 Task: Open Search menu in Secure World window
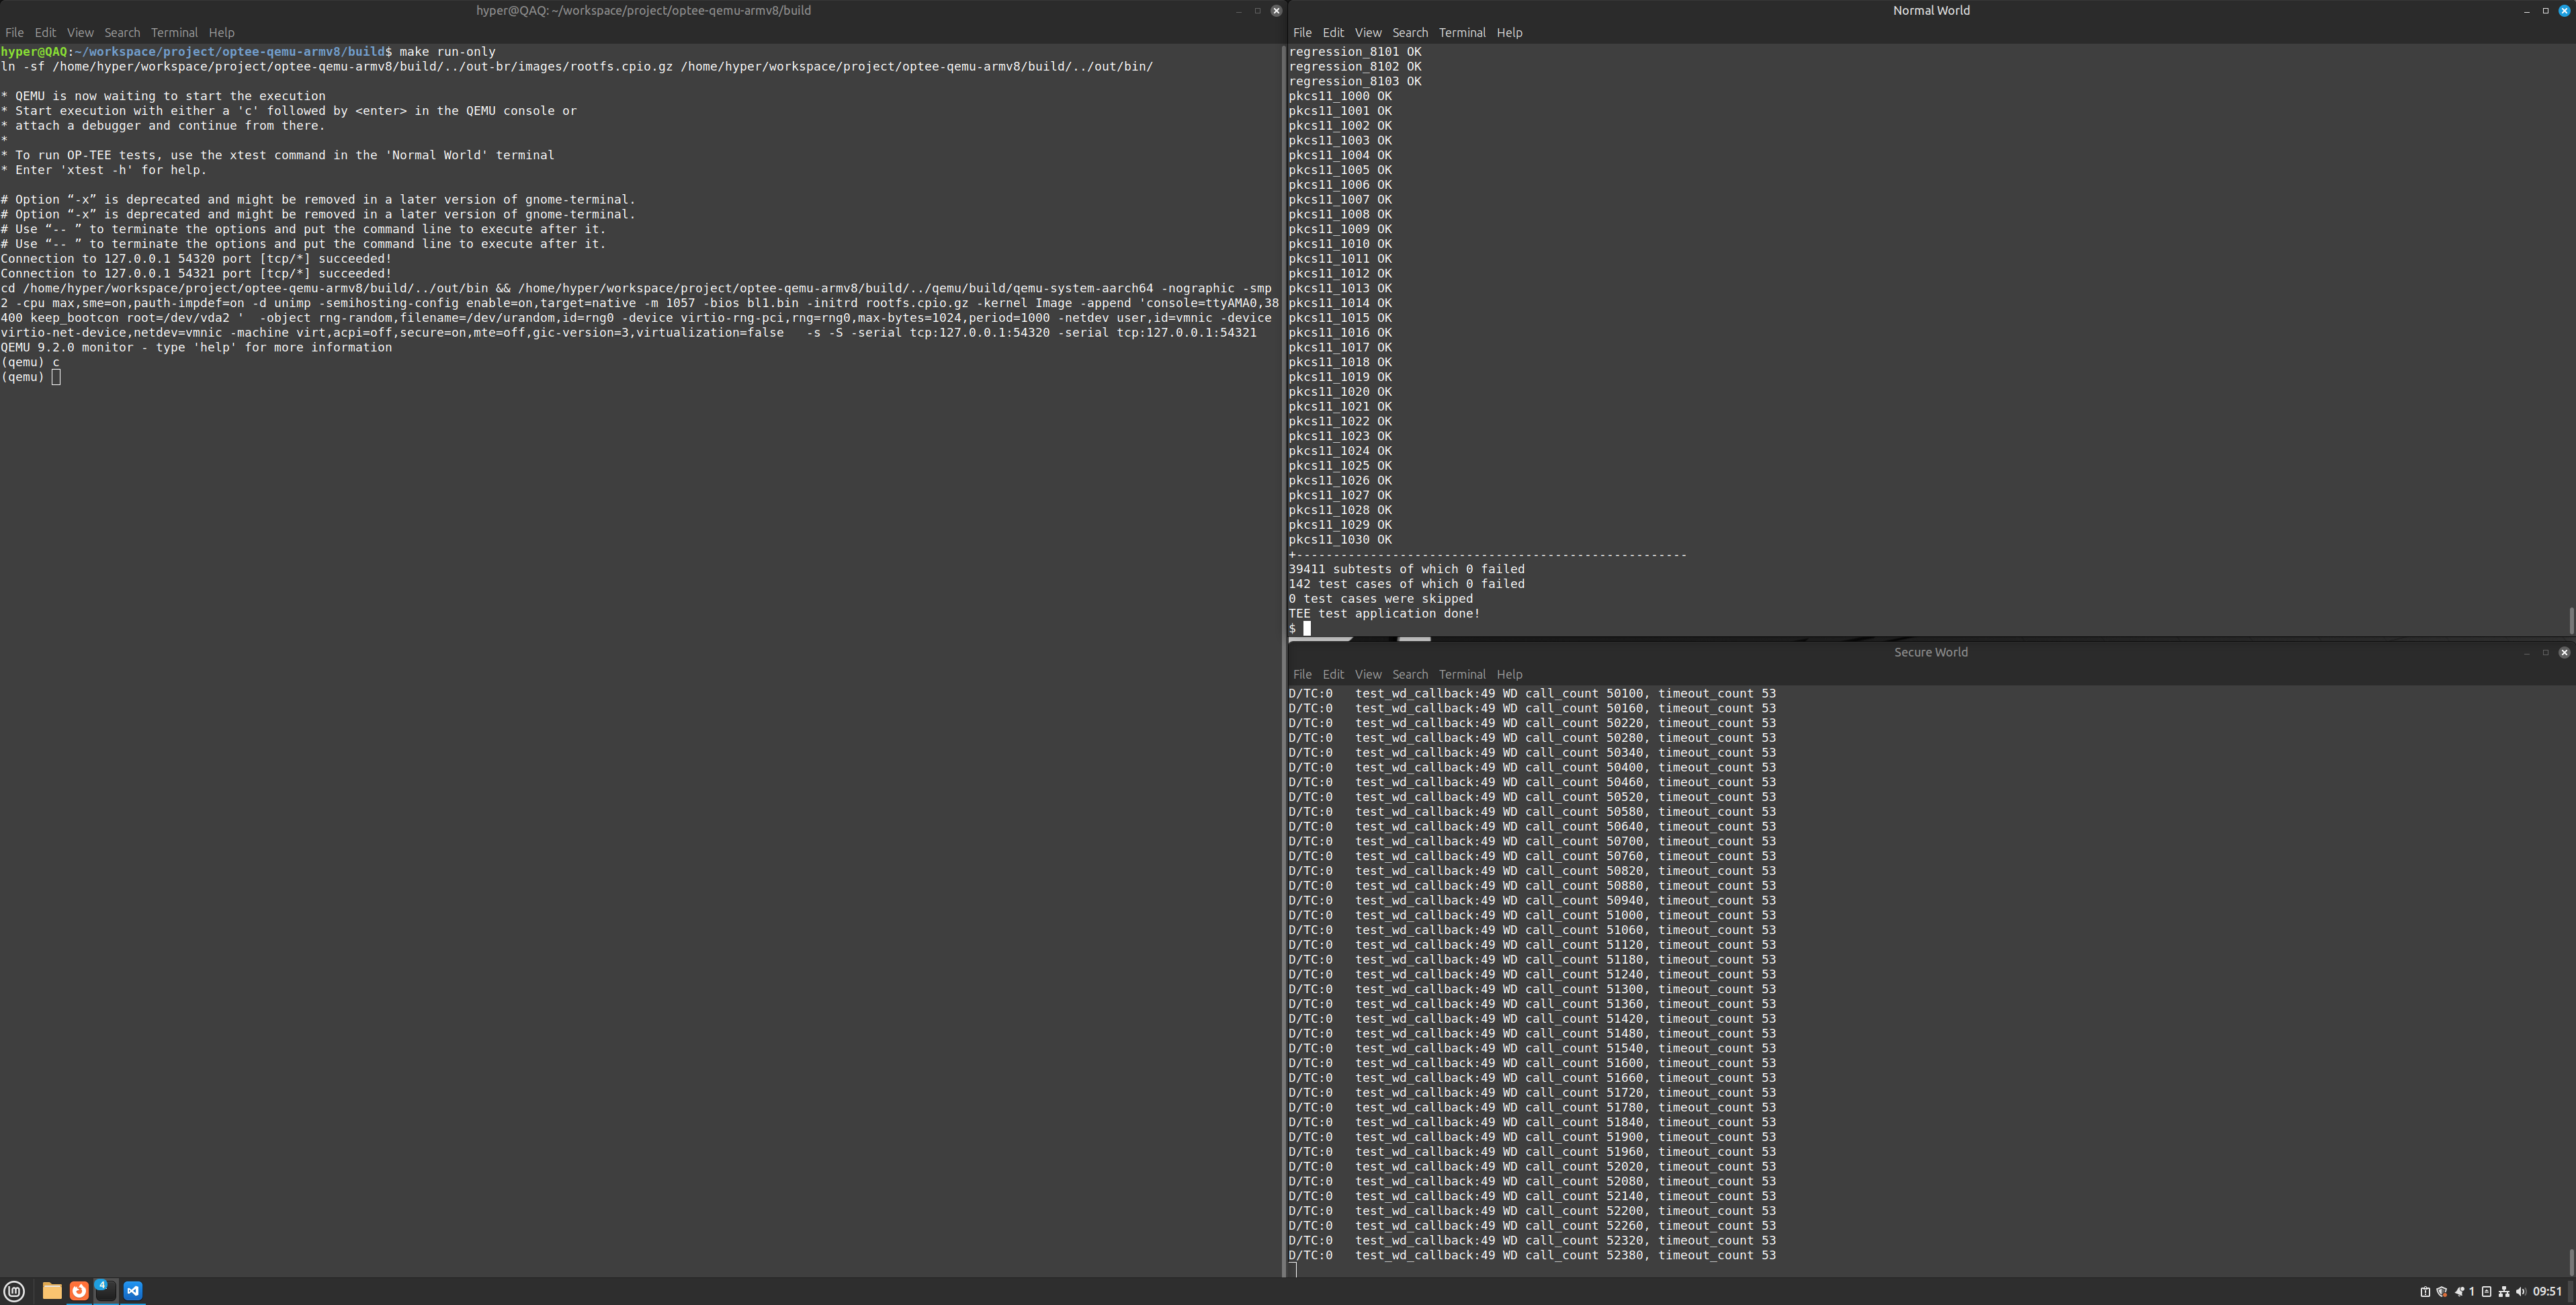(x=1409, y=675)
